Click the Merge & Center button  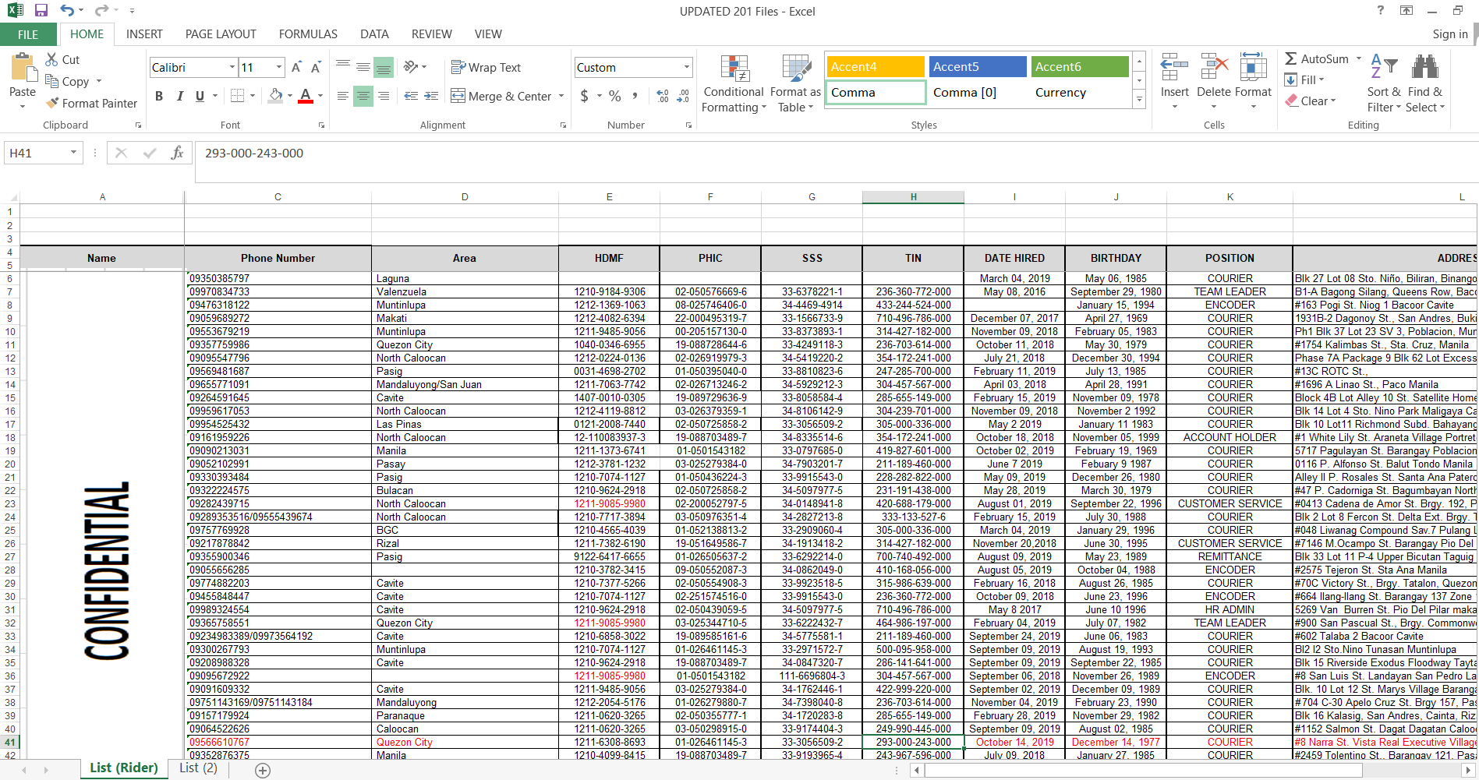pos(501,97)
